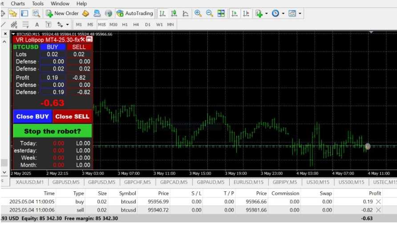Open MetaEditor with the yellow diamond icon
397x226 pixels.
[85, 13]
